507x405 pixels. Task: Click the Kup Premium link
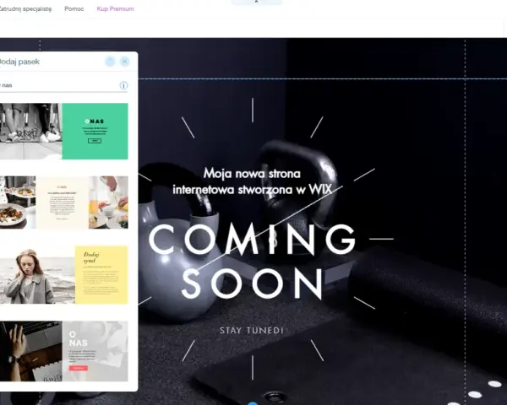(116, 8)
